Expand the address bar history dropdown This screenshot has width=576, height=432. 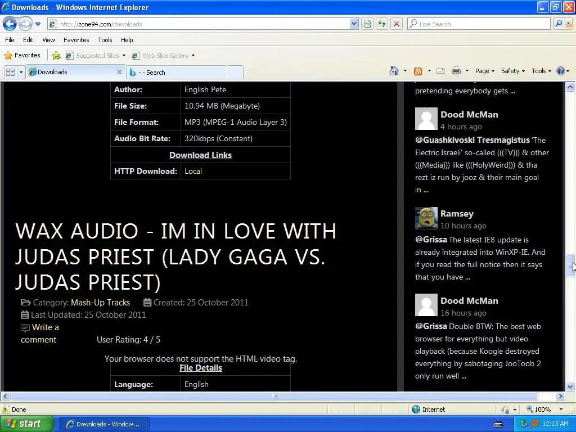pos(354,24)
